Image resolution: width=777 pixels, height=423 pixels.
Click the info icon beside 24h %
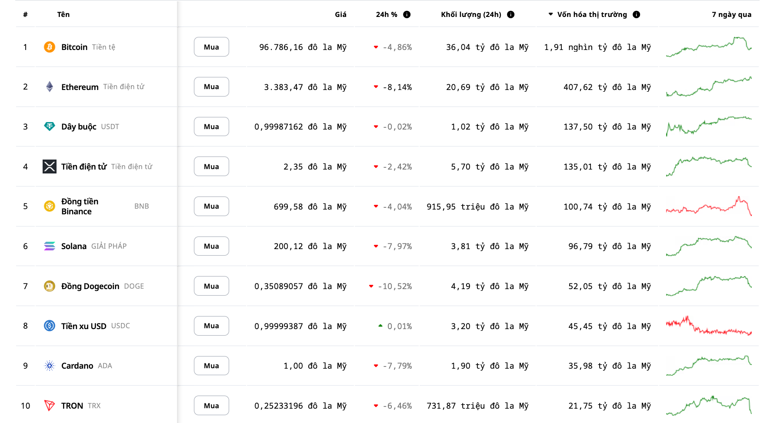pyautogui.click(x=407, y=14)
